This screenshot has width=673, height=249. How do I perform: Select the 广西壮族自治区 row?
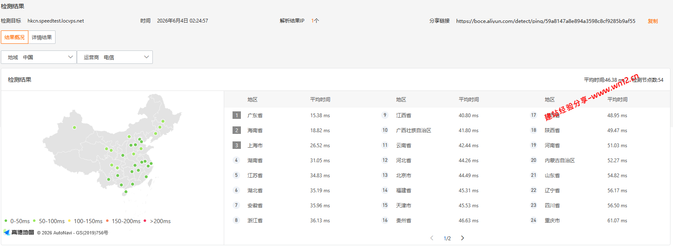pyautogui.click(x=447, y=131)
